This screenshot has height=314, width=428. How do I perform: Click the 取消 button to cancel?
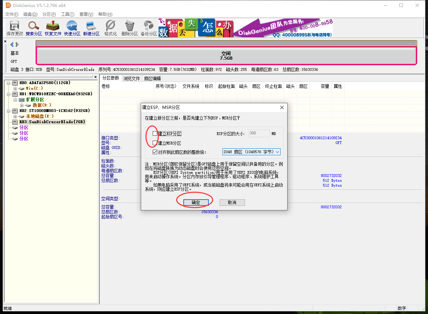pyautogui.click(x=232, y=203)
